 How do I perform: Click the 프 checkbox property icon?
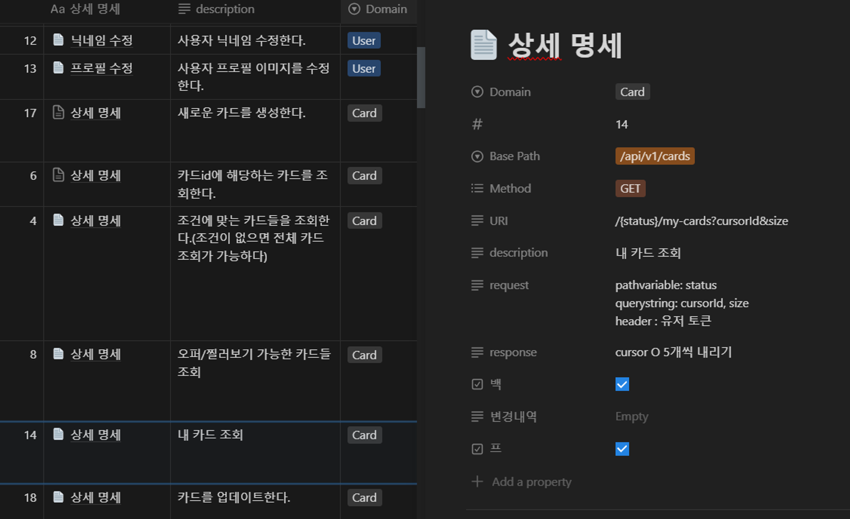coord(477,449)
